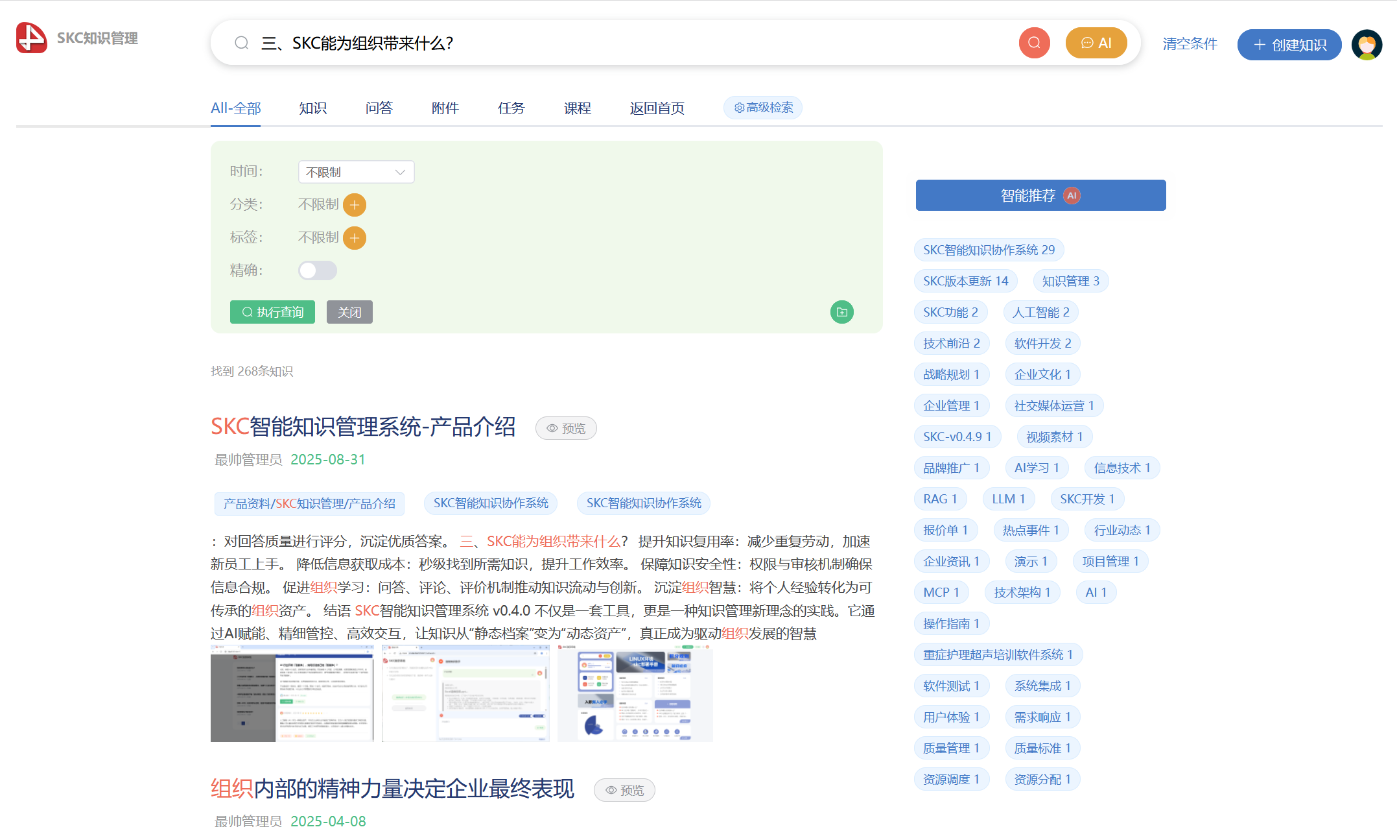Viewport: 1397px width, 827px height.
Task: Open the orange AI chat button
Action: click(1096, 43)
